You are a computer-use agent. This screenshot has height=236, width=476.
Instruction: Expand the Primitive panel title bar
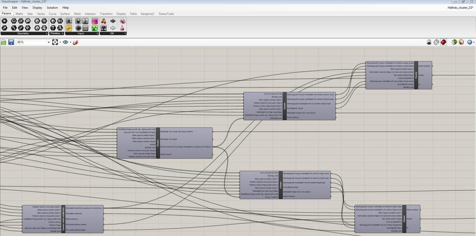point(57,33)
